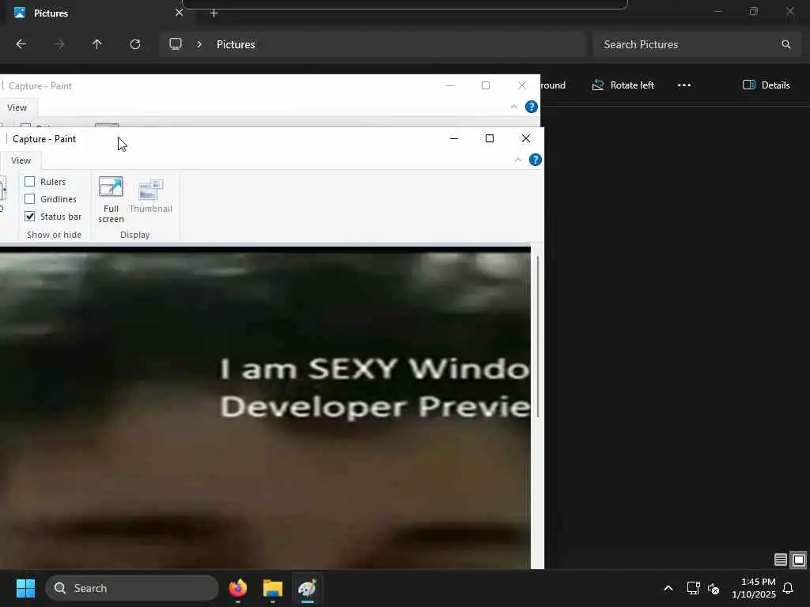Image resolution: width=810 pixels, height=607 pixels.
Task: Enable the Gridlines checkbox
Action: click(x=30, y=199)
